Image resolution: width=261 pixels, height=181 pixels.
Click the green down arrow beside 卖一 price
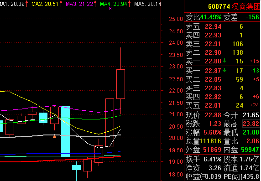pos(224,61)
